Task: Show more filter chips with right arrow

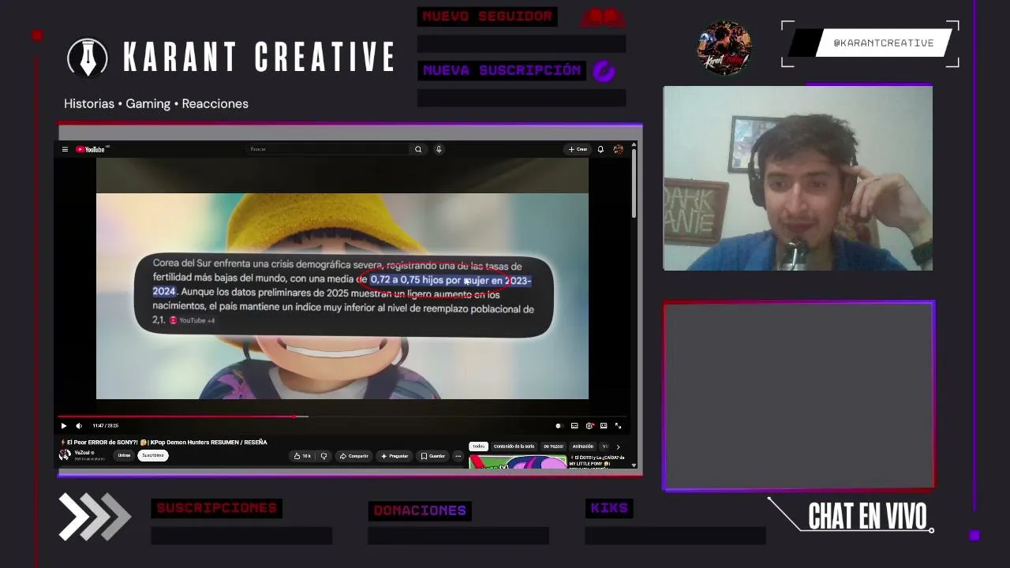Action: click(618, 447)
